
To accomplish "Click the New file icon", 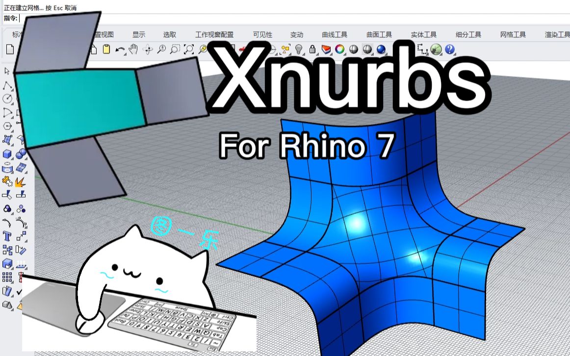I will point(10,50).
